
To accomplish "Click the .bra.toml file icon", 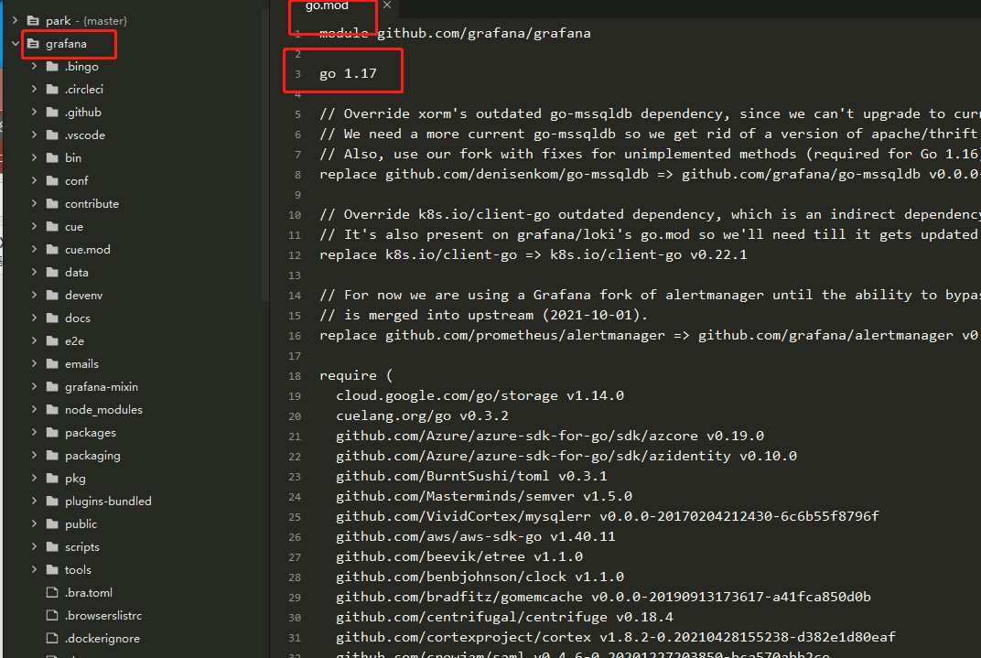I will tap(52, 592).
